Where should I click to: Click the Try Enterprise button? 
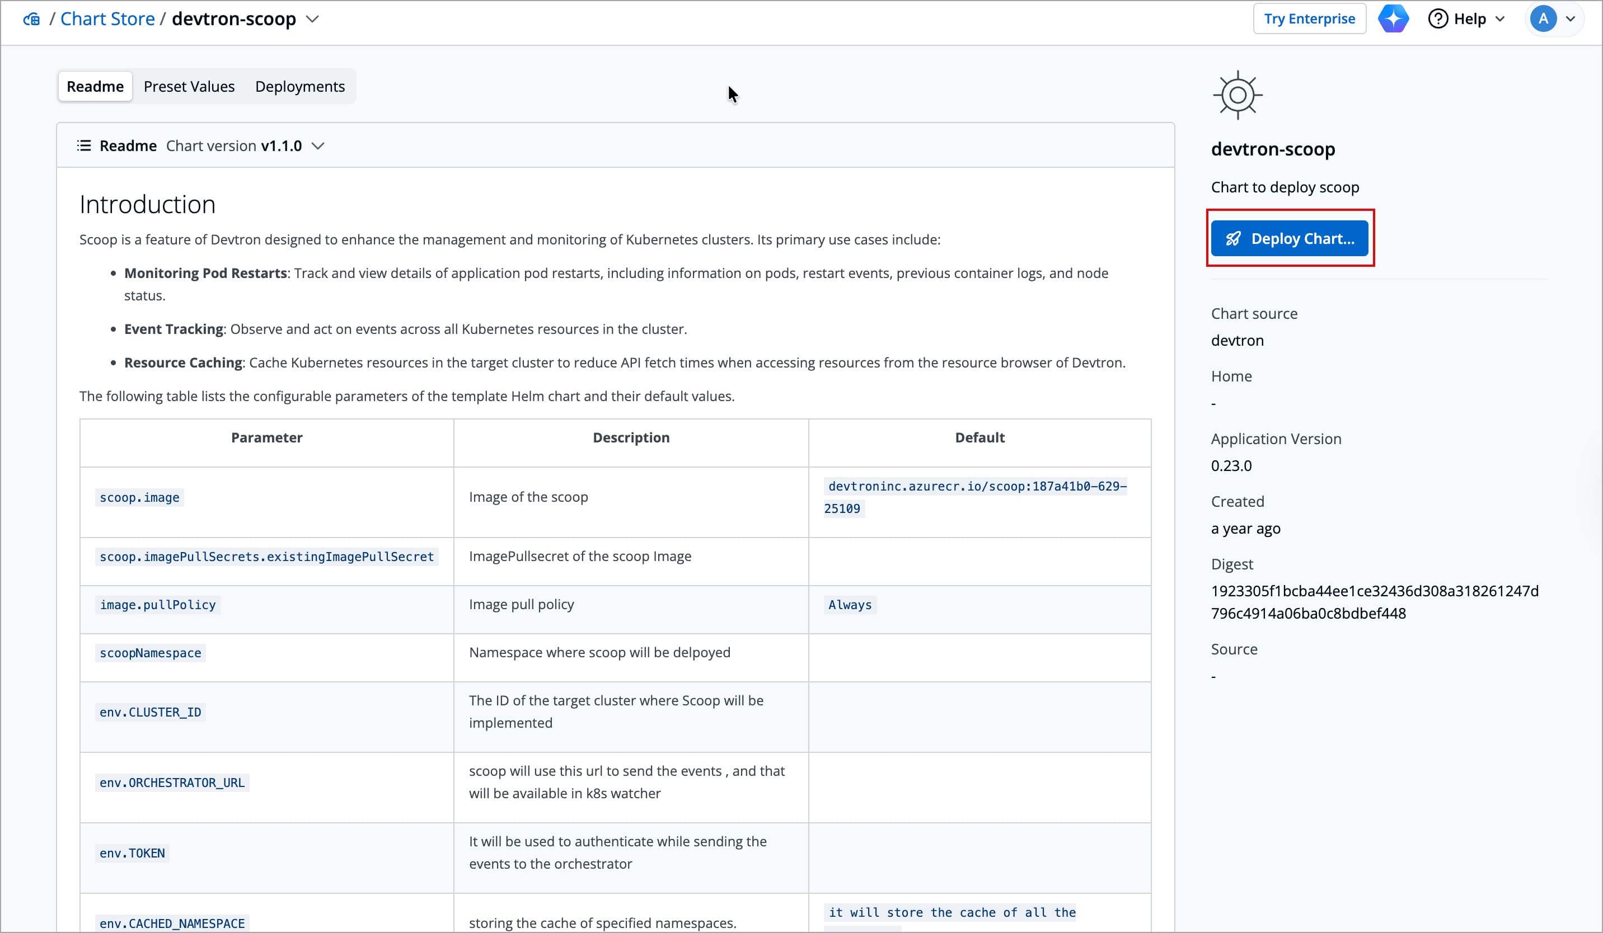(x=1309, y=19)
